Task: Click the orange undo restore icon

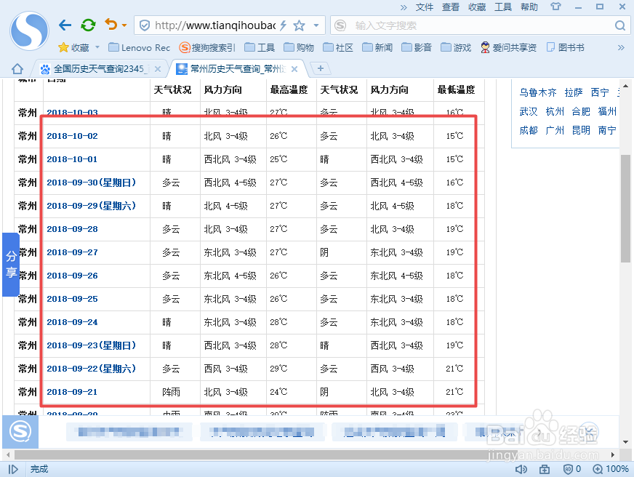Action: coord(111,25)
